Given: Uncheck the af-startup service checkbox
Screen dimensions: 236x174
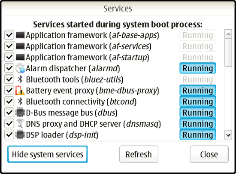Looking at the screenshot, I should 9,57.
